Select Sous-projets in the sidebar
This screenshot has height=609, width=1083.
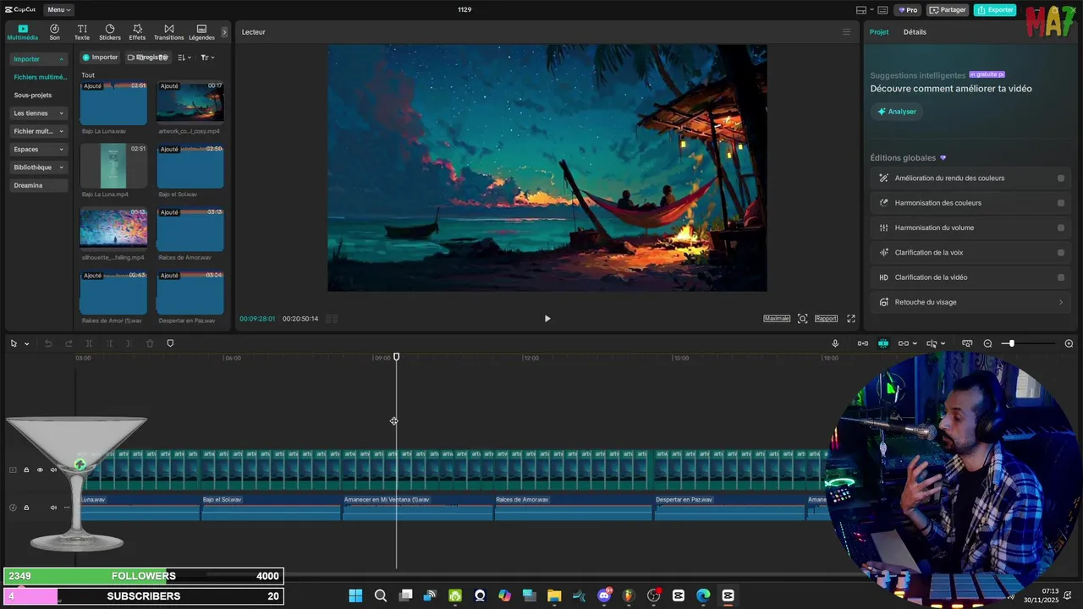tap(33, 96)
